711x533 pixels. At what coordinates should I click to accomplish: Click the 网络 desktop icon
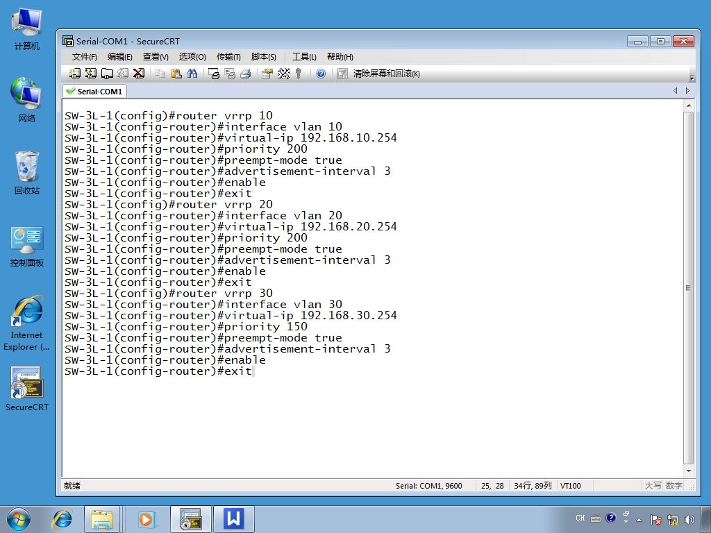27,100
